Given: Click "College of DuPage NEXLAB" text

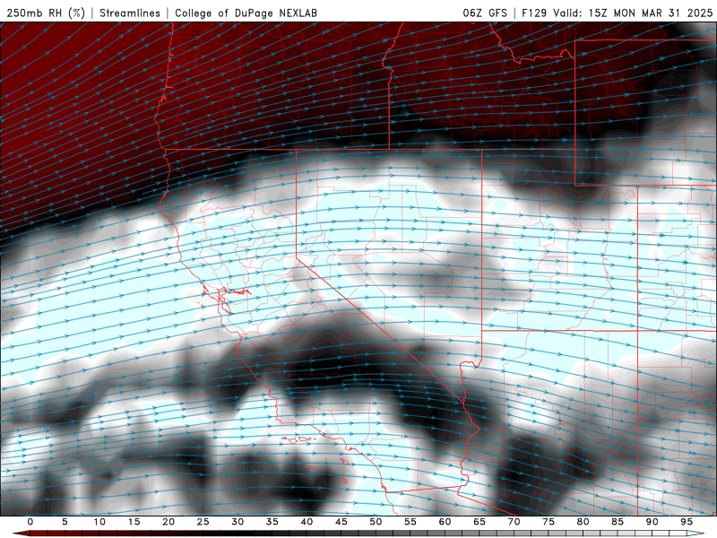Looking at the screenshot, I should tap(246, 13).
